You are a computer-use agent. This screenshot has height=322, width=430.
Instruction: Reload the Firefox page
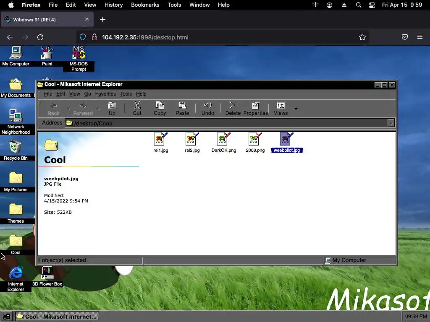[x=40, y=37]
